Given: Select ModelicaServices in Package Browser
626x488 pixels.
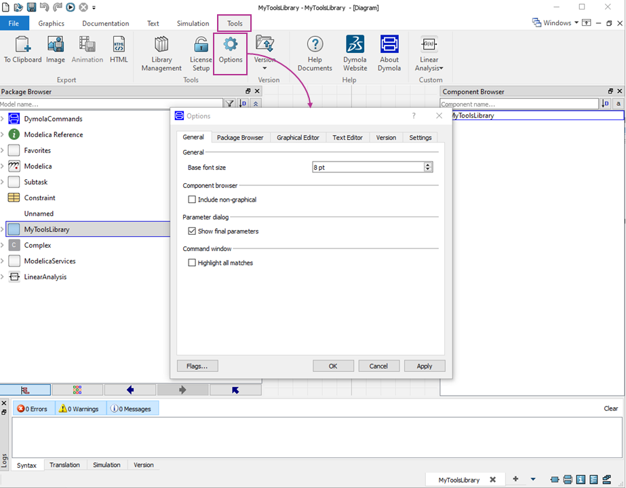Looking at the screenshot, I should (x=50, y=261).
